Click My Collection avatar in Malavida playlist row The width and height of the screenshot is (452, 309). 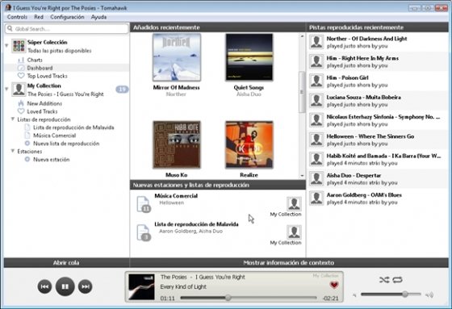294,232
